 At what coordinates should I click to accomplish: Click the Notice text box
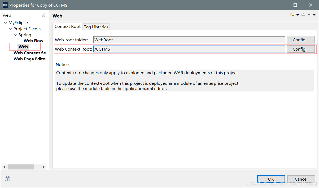(185, 80)
